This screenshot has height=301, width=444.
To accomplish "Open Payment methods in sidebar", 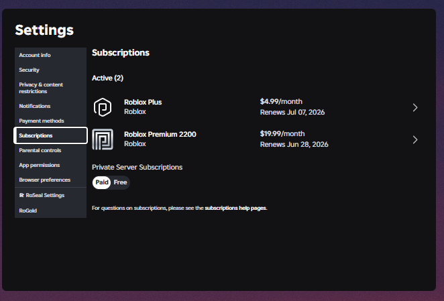I will (50, 121).
